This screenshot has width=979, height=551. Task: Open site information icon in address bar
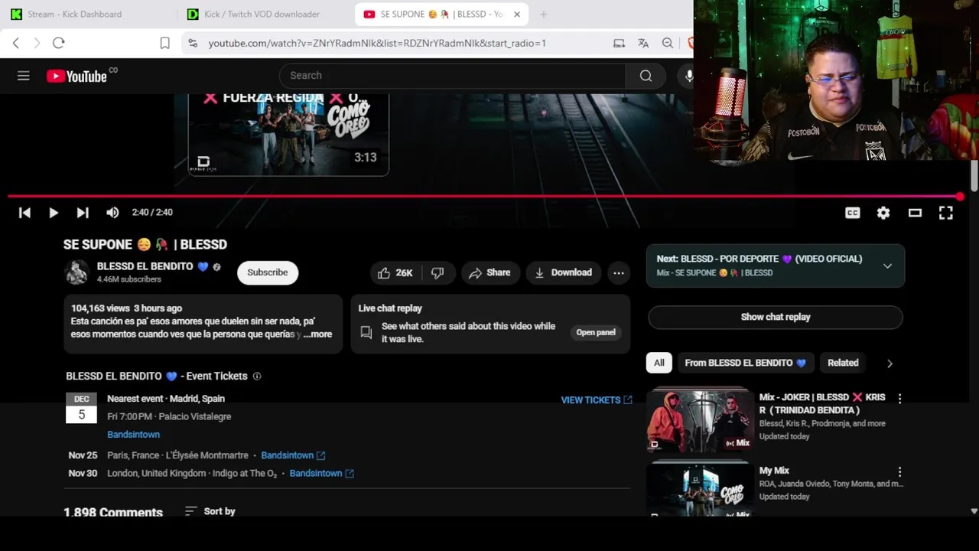(193, 44)
